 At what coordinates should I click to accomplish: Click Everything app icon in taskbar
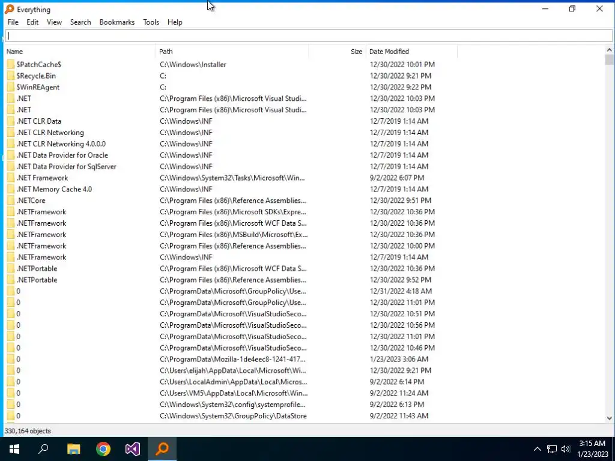point(162,449)
